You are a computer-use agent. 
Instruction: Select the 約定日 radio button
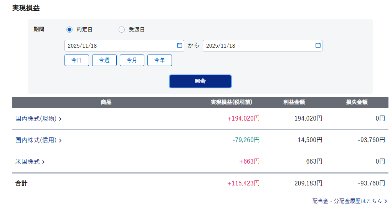tap(69, 30)
